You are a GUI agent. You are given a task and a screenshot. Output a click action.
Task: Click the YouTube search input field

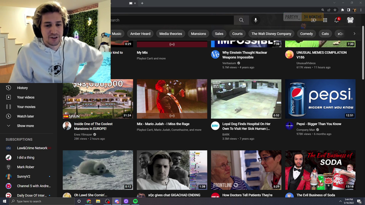tap(172, 20)
